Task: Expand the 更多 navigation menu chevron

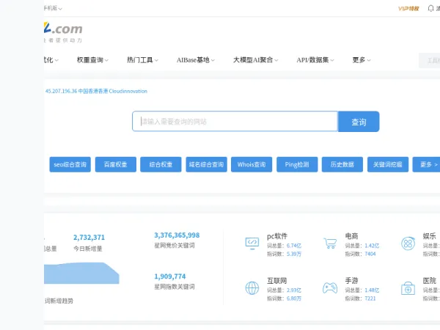Action: 369,60
